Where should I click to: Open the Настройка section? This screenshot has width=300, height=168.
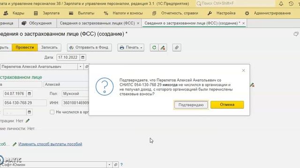tap(222, 13)
